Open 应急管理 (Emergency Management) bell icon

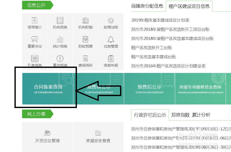pyautogui.click(x=111, y=42)
